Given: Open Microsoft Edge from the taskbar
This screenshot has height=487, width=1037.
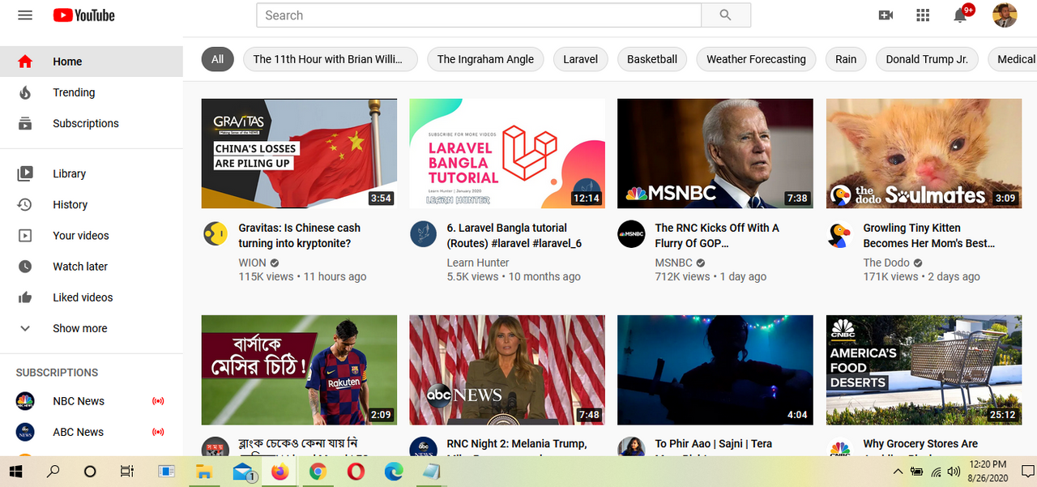Looking at the screenshot, I should coord(394,471).
